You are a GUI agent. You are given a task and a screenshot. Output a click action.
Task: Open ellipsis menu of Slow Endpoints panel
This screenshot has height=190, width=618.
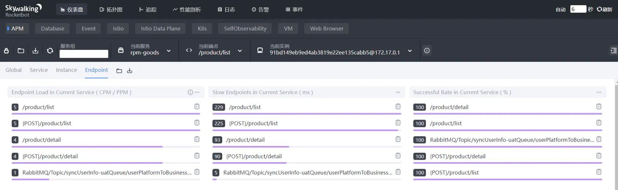[x=398, y=92]
